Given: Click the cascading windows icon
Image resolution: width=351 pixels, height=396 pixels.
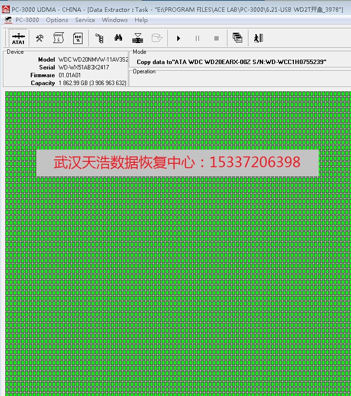Looking at the screenshot, I should [x=238, y=38].
